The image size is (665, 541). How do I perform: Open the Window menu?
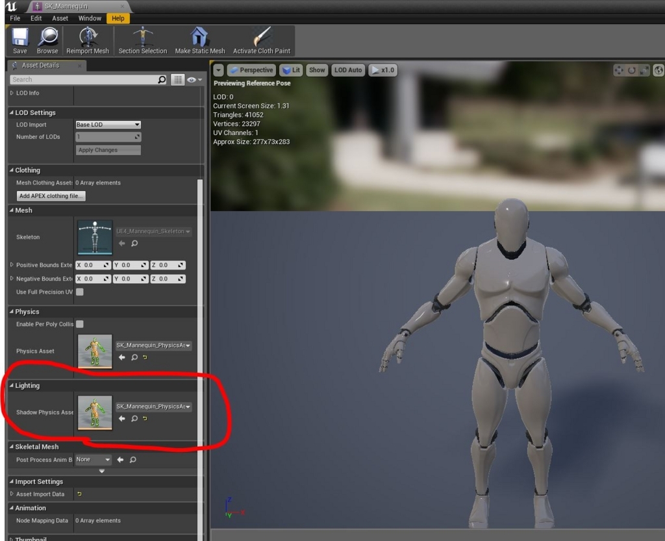coord(90,18)
